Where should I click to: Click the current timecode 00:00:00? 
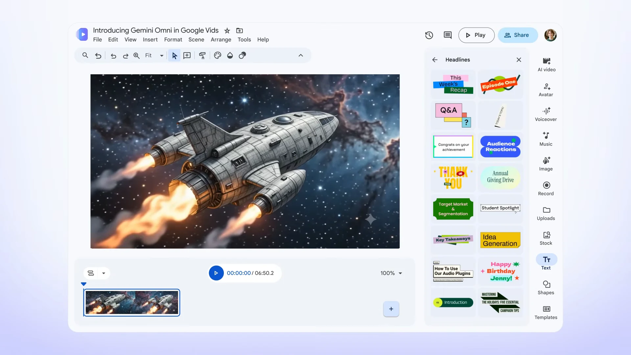tap(239, 273)
